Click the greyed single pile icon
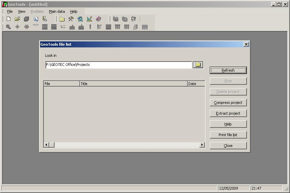Screen dimensions: 290x193 (90, 27)
